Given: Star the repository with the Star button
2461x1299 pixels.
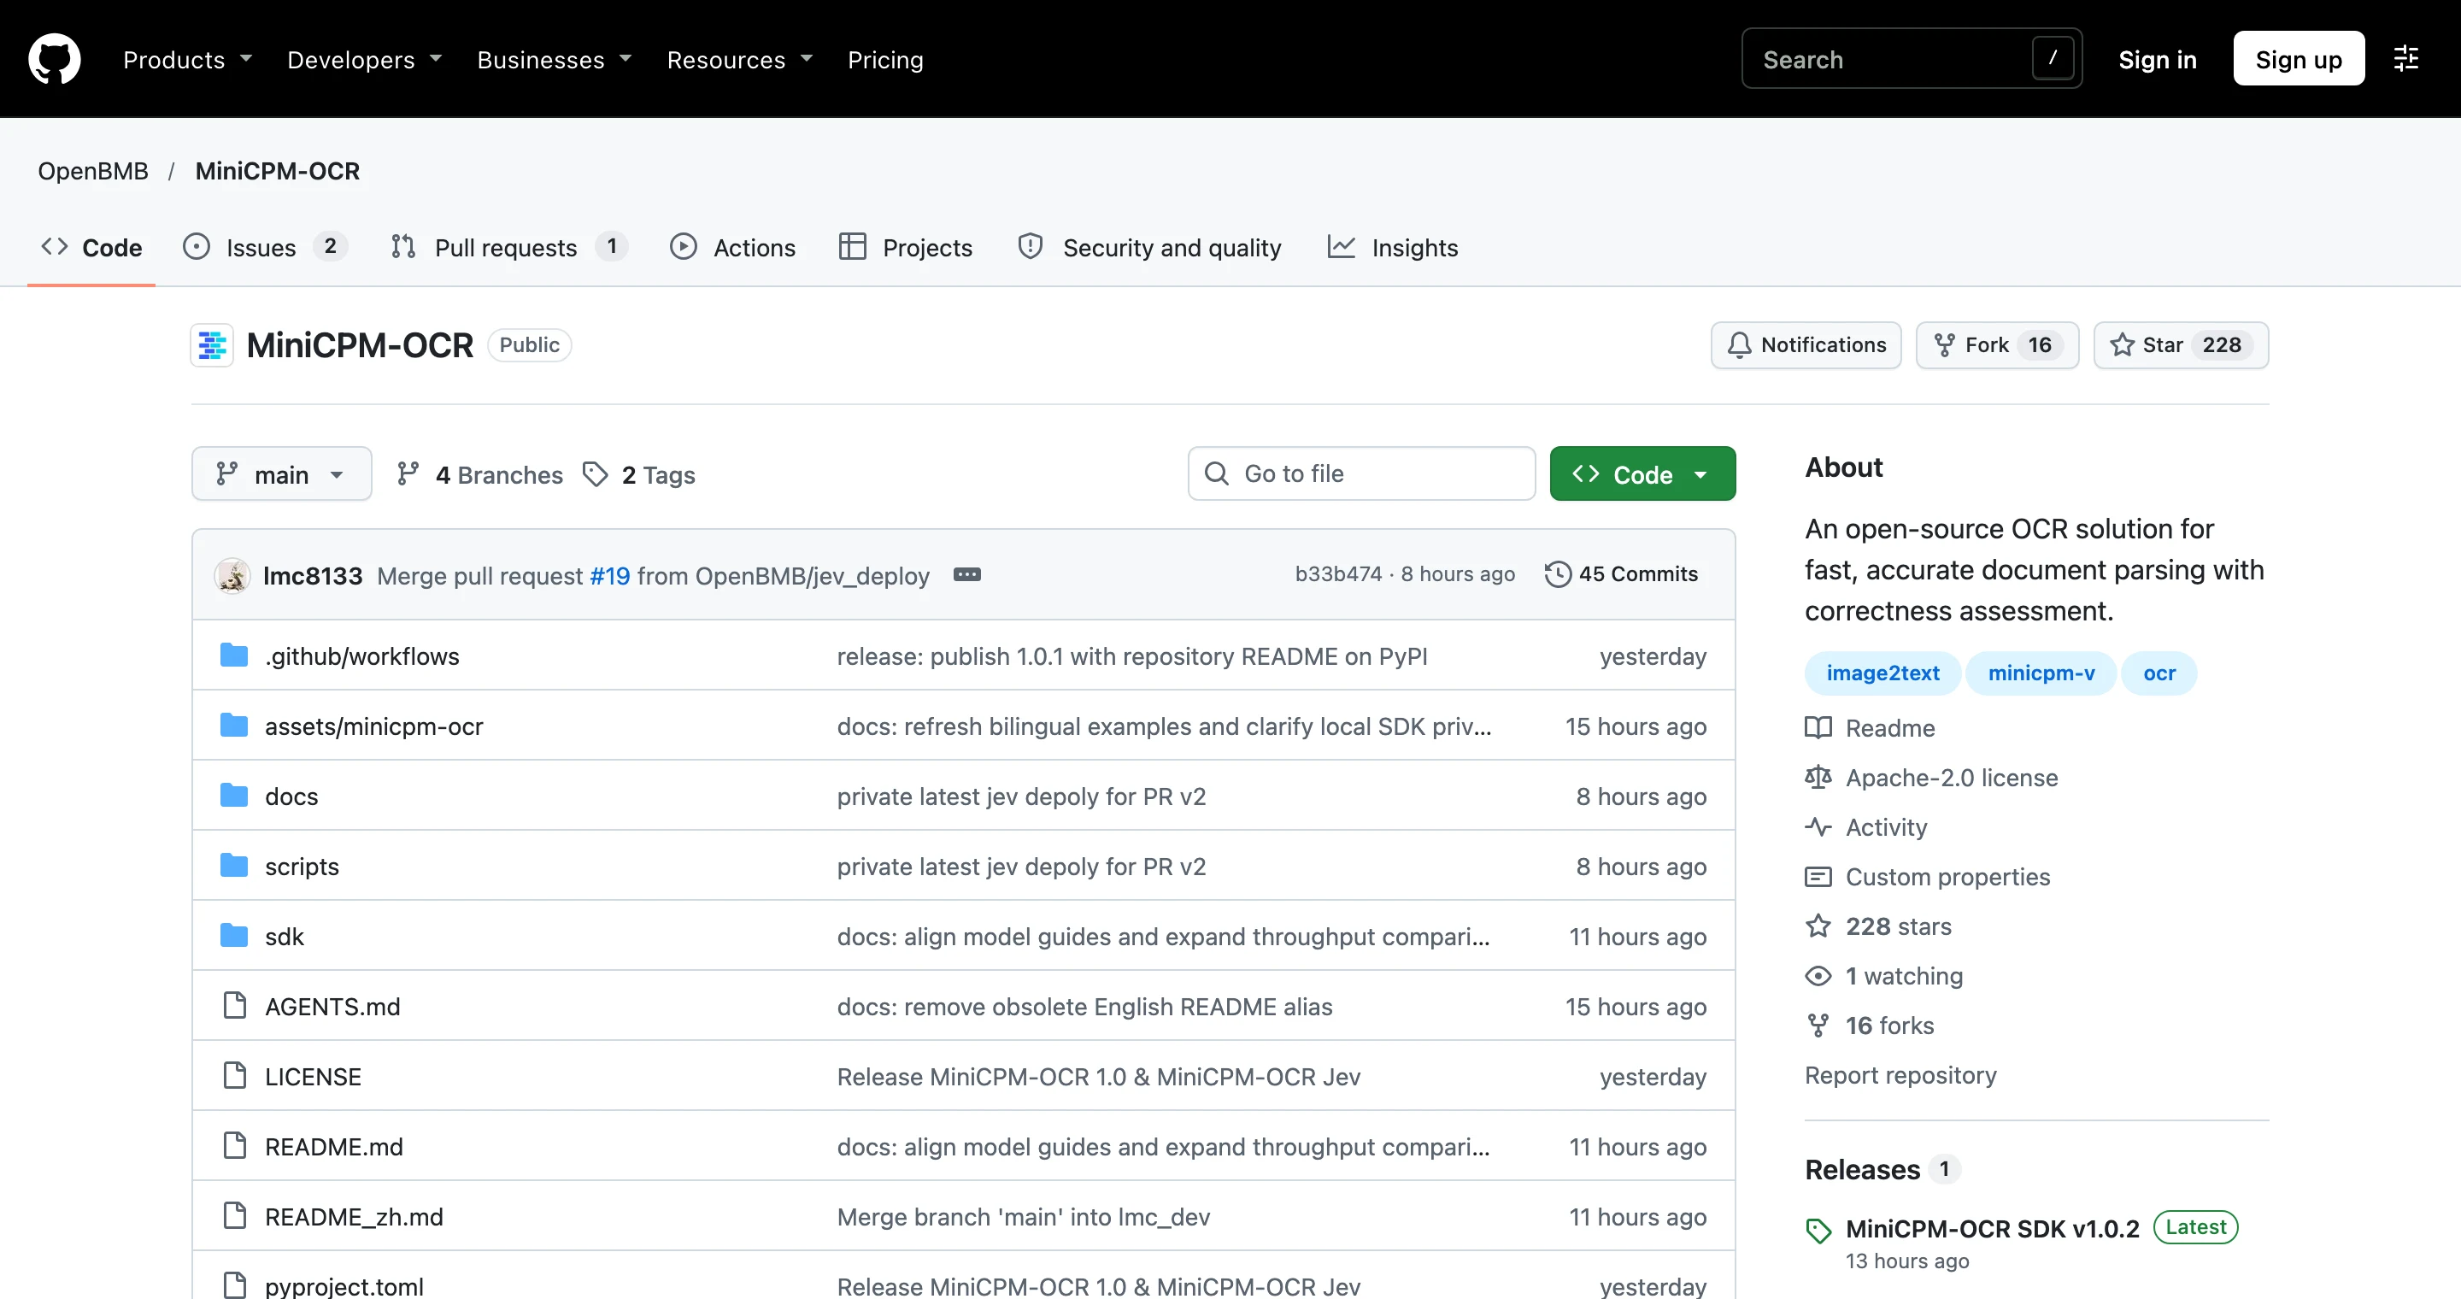Looking at the screenshot, I should (x=2180, y=344).
